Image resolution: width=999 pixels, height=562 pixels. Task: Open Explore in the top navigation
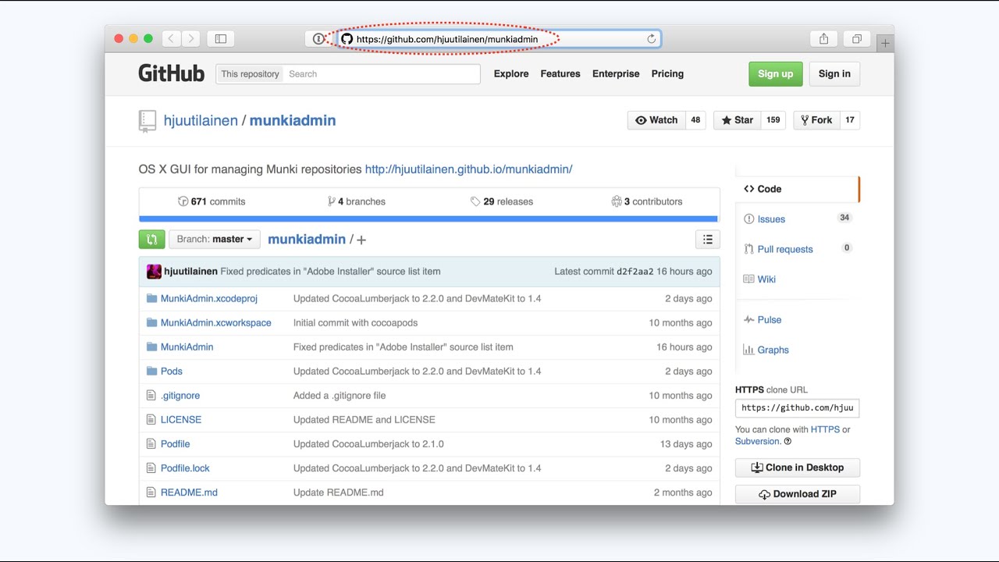pyautogui.click(x=511, y=73)
